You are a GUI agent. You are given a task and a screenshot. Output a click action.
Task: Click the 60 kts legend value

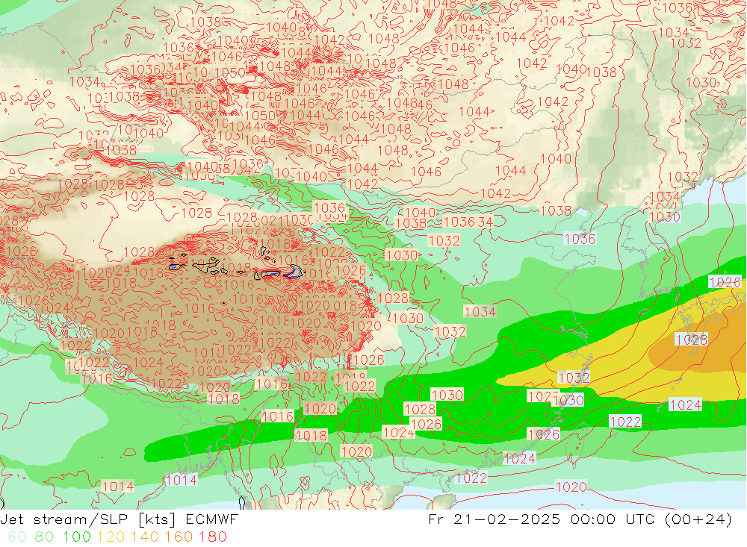[16, 537]
